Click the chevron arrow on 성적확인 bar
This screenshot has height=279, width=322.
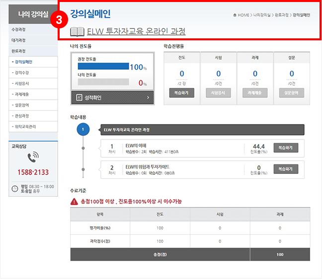click(x=148, y=97)
